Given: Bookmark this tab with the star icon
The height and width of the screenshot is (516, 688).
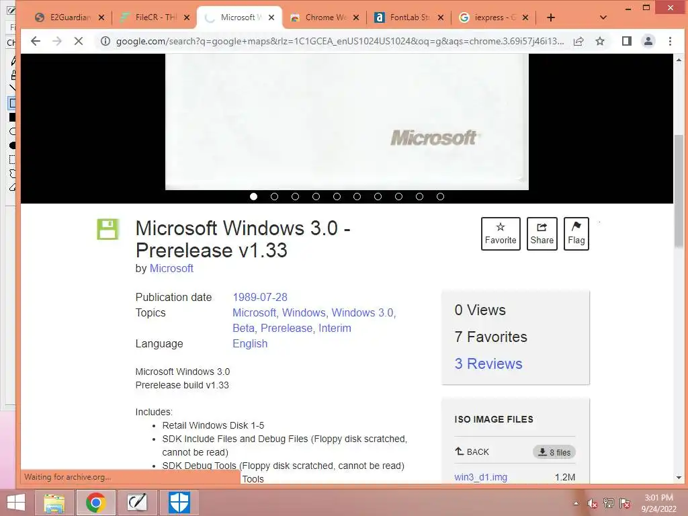Looking at the screenshot, I should pyautogui.click(x=600, y=41).
